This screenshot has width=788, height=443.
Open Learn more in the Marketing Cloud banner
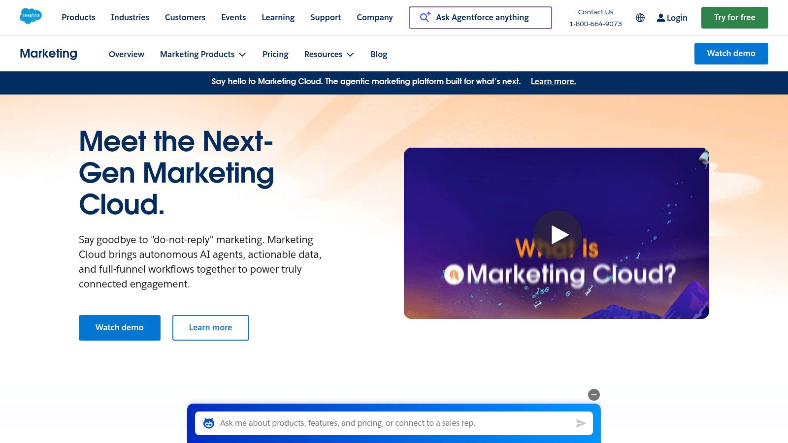tap(553, 81)
